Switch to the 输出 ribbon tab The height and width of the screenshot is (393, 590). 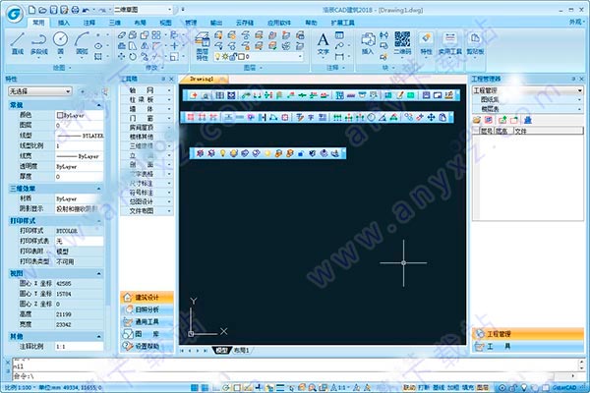(216, 23)
